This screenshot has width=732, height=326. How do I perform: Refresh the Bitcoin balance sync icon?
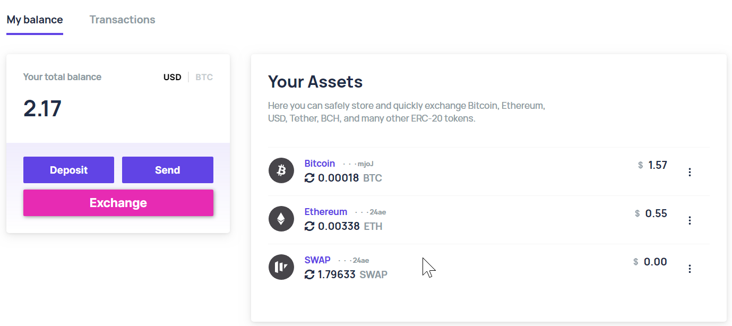[309, 178]
